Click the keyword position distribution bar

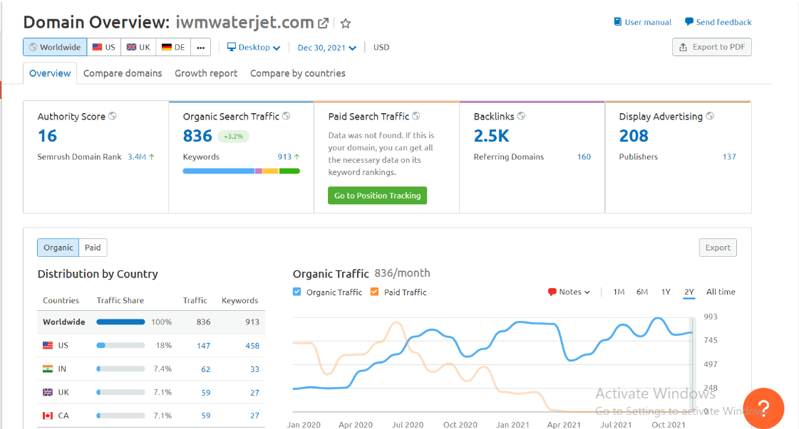[x=242, y=171]
